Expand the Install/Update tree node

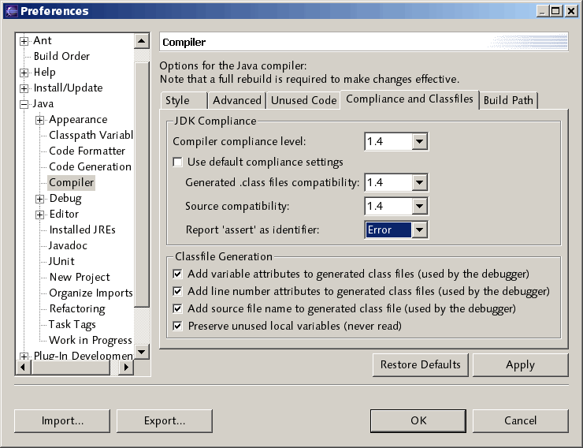[24, 88]
